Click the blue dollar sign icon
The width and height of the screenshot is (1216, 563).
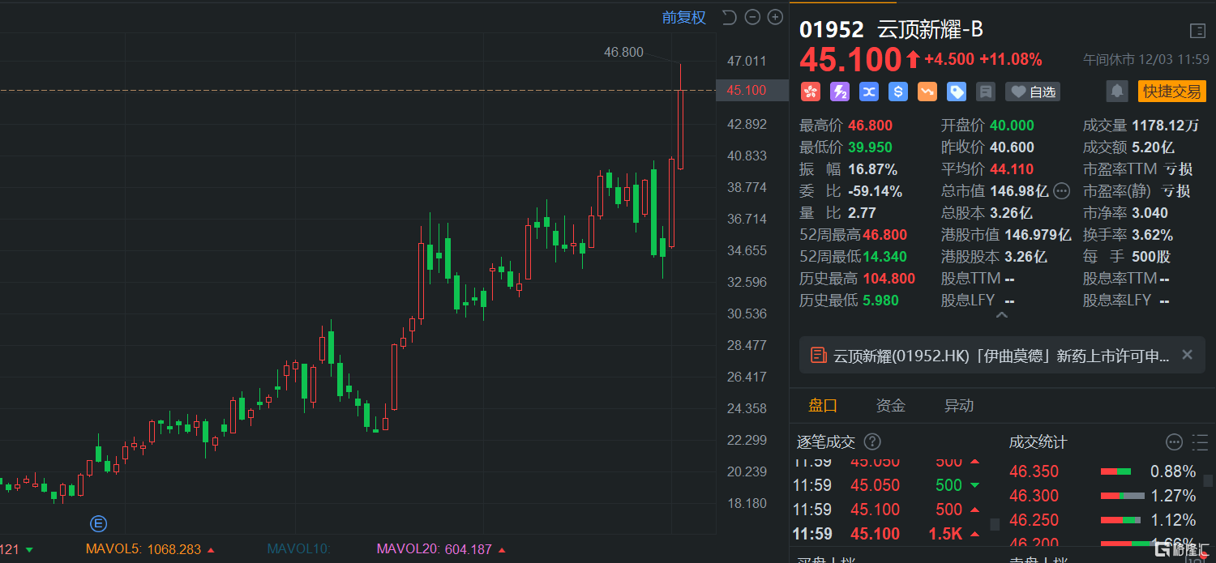click(x=898, y=92)
